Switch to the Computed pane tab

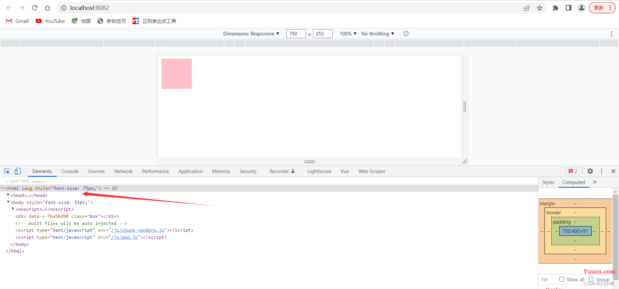pyautogui.click(x=574, y=182)
